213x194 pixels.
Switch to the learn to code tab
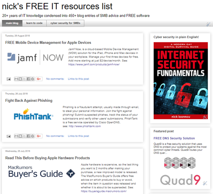pos(34,23)
